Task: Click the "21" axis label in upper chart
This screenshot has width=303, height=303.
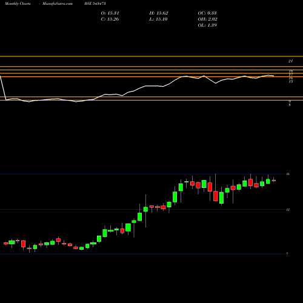Action: (290, 61)
